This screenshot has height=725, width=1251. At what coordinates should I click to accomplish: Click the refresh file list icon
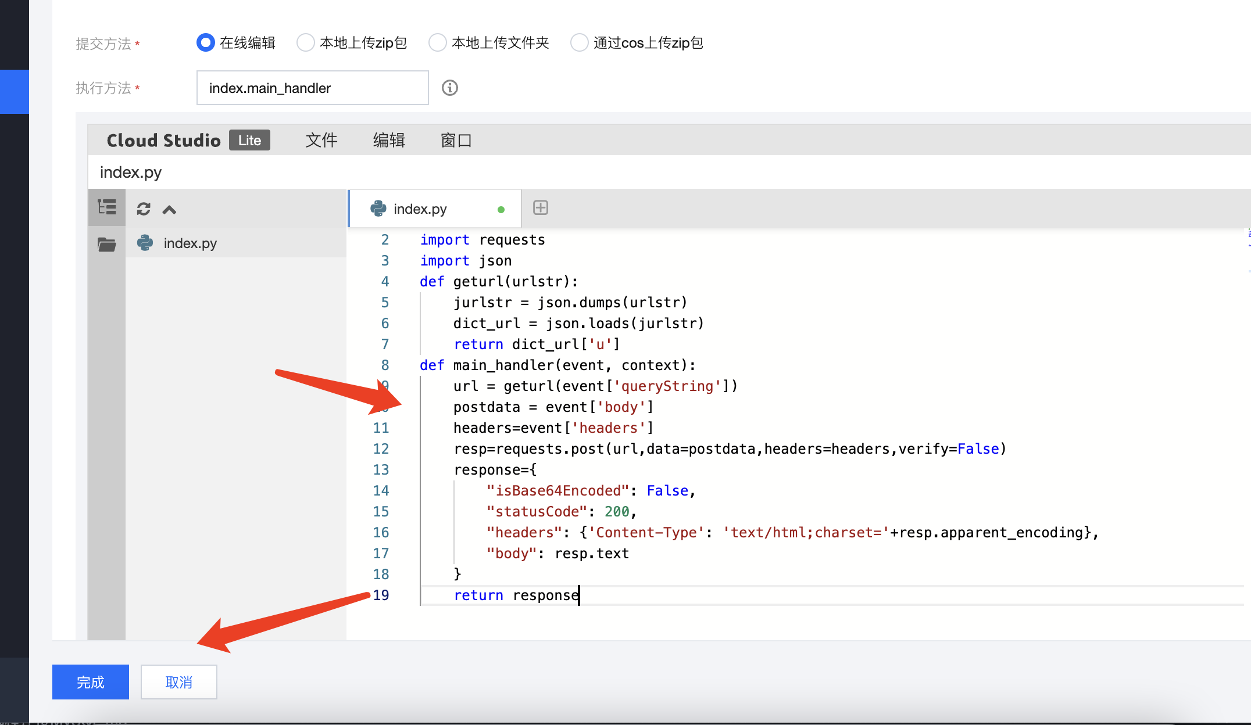click(x=144, y=209)
